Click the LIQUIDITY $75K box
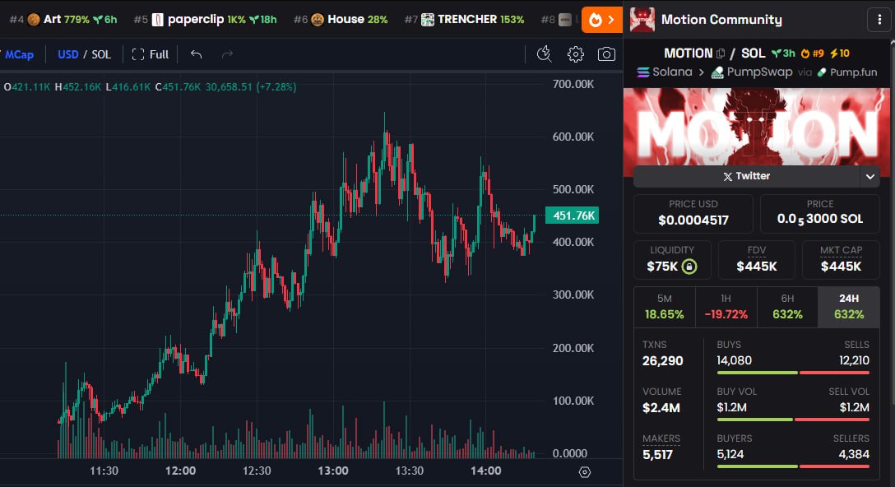The height and width of the screenshot is (487, 895). [672, 260]
